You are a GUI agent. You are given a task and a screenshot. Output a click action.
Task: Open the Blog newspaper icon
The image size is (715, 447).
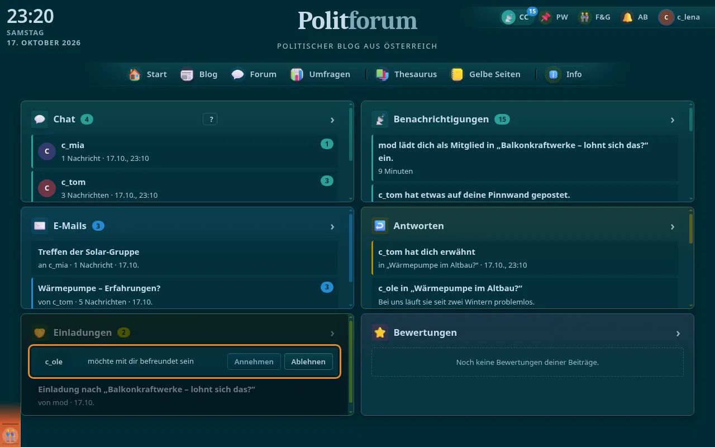pos(187,74)
